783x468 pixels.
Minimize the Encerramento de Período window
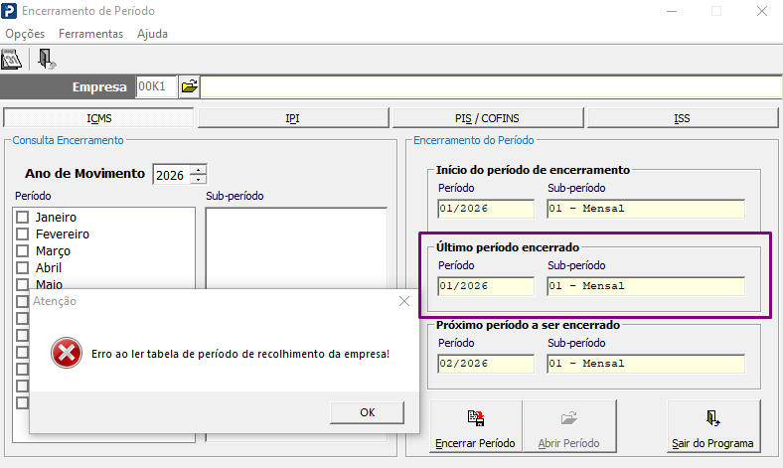click(672, 11)
